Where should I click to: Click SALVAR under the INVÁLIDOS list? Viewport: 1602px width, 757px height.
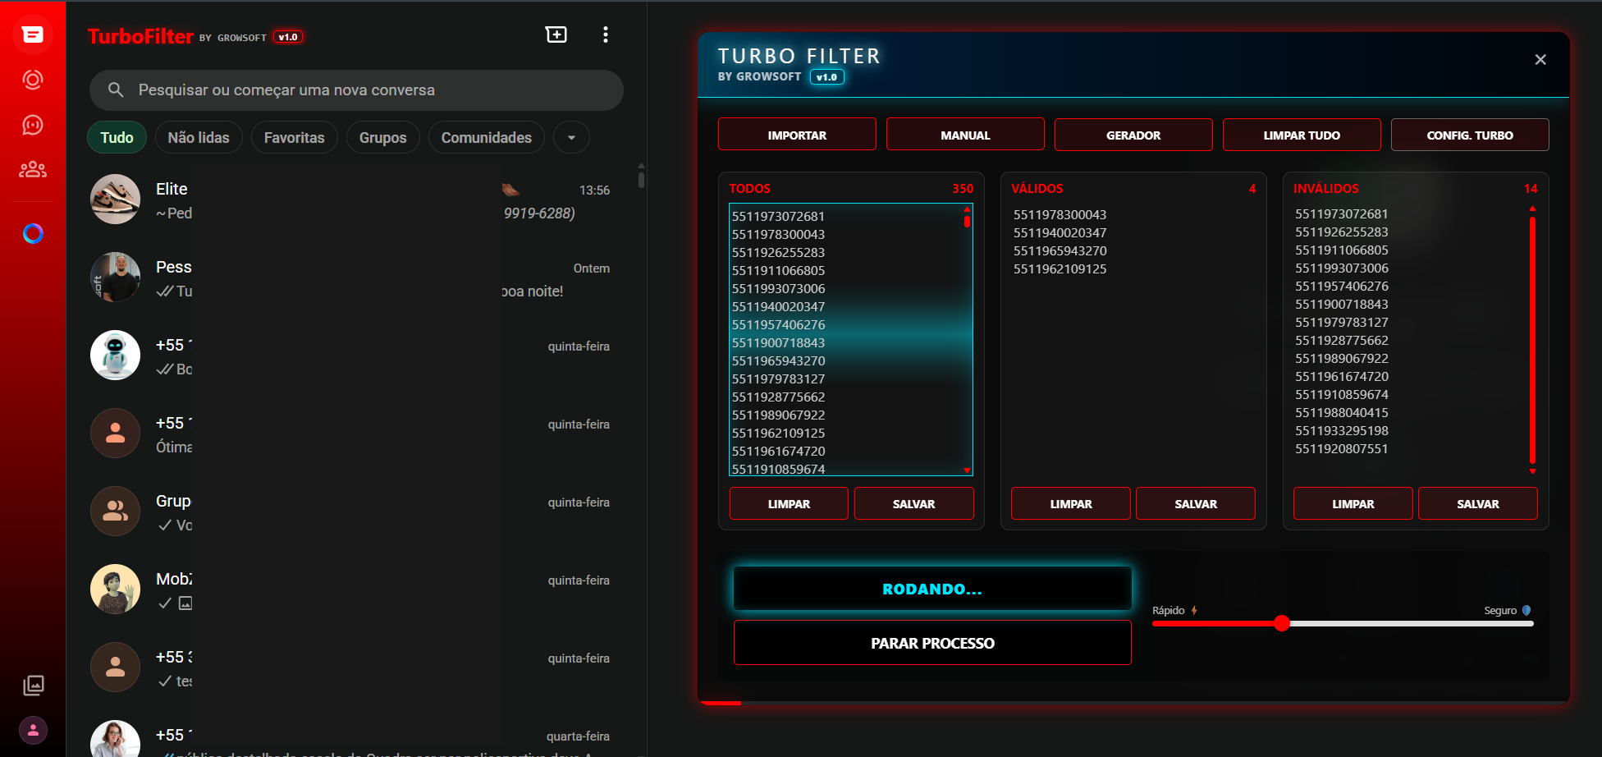coord(1478,503)
